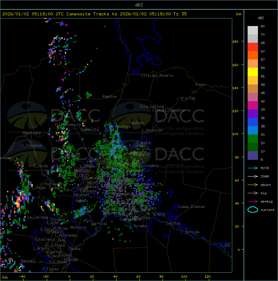Click the 'L_Vegas' map label

[39, 188]
